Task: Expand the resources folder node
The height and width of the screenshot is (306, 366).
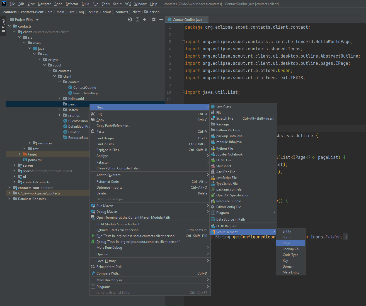Action: click(x=29, y=143)
